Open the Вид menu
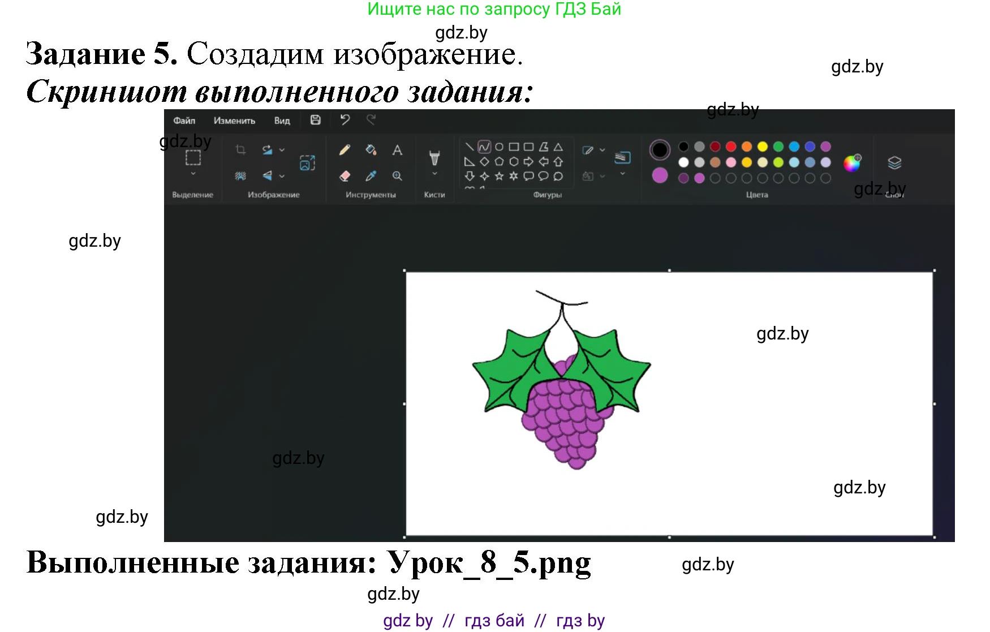990x632 pixels. 282,121
